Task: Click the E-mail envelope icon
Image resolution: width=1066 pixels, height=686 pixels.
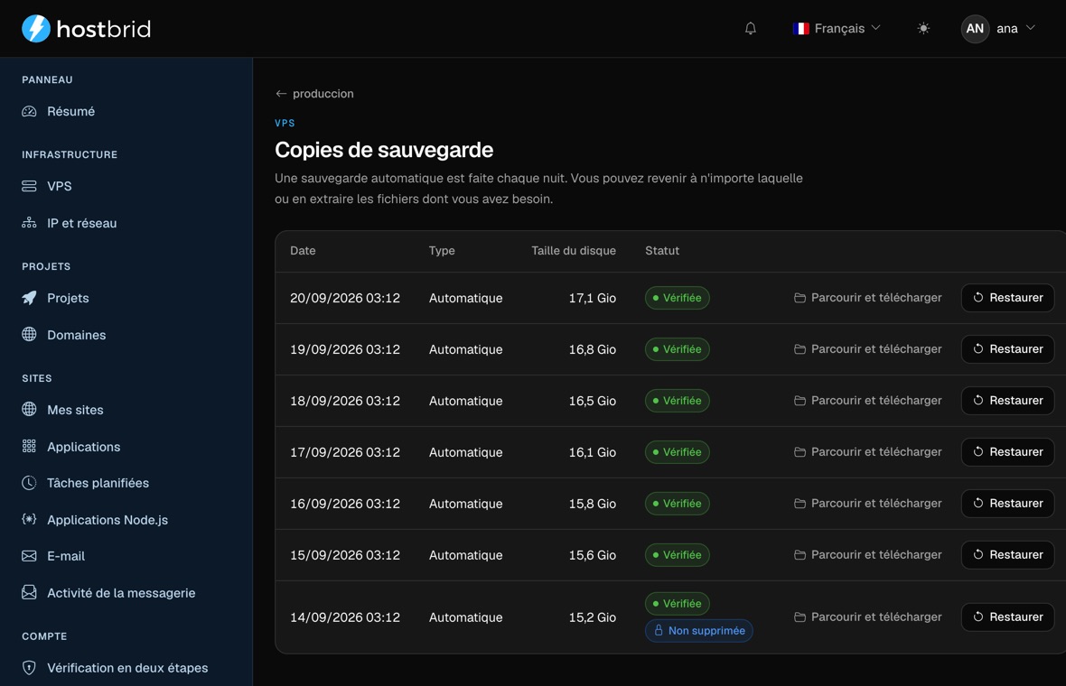Action: coord(29,556)
